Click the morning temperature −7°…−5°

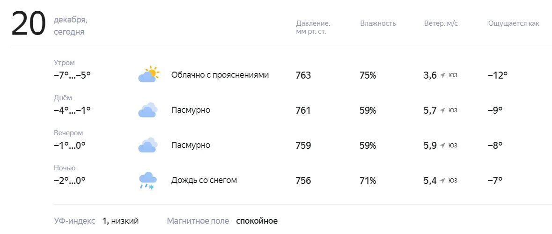72,75
